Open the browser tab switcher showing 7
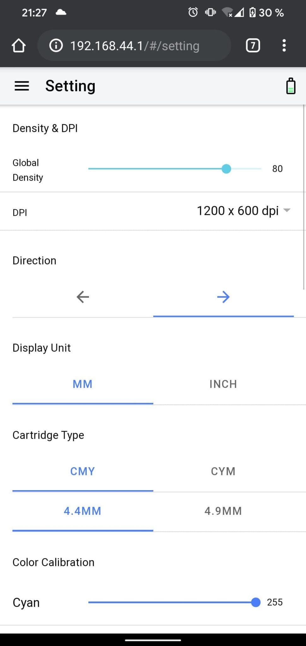306x646 pixels. tap(253, 45)
